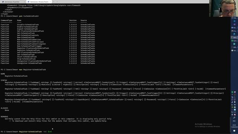Viewport: 238px width, 134px height.
Task: Click the pen/link tray icon above ENG
Action: pos(234,118)
